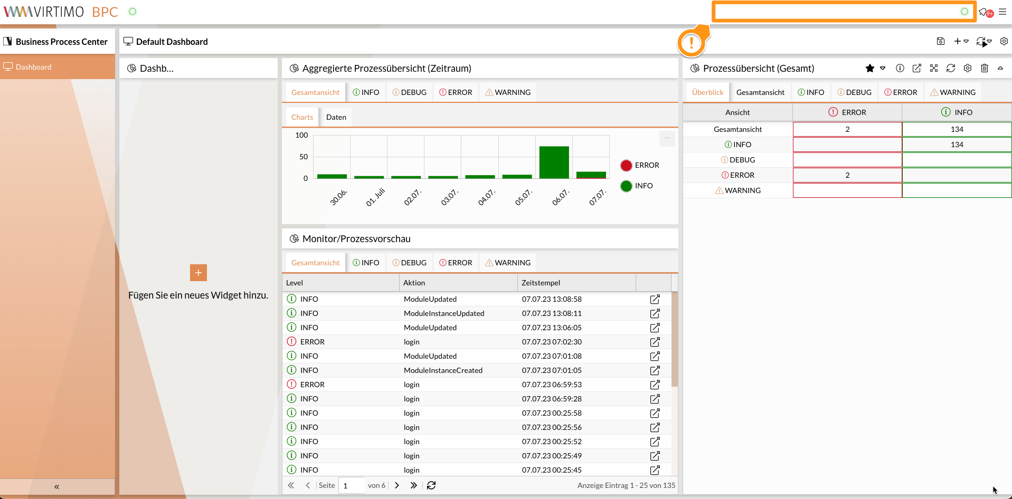The height and width of the screenshot is (499, 1012).
Task: Add a new widget with the plus button
Action: tap(957, 41)
